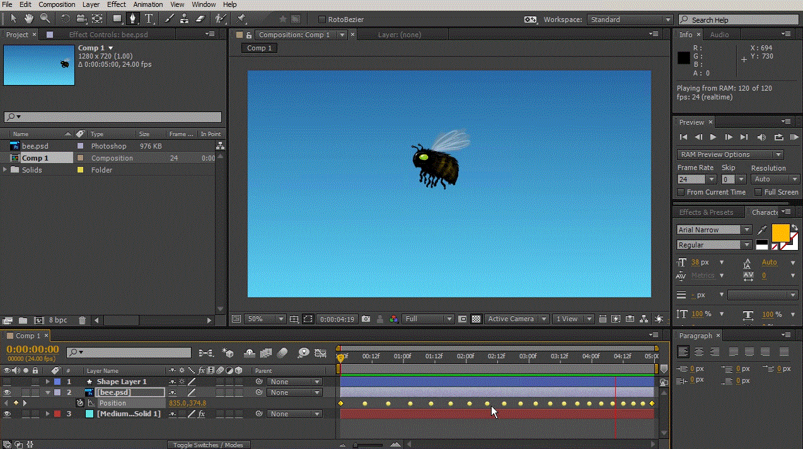
Task: Click Toggle Switches / Modes button
Action: pyautogui.click(x=208, y=445)
